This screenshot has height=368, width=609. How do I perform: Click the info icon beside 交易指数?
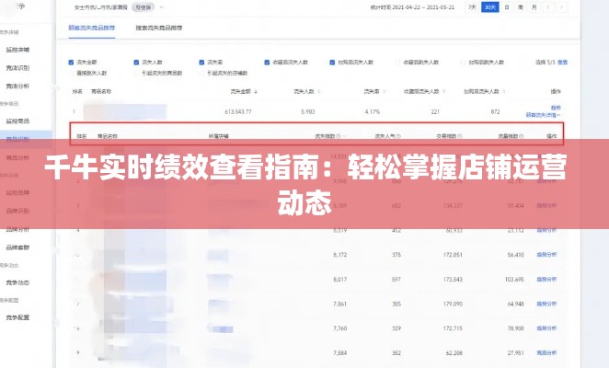pos(460,135)
